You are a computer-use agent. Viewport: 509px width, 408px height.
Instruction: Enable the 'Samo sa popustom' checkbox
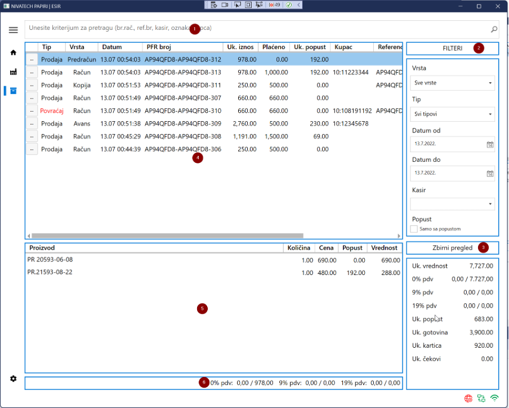pos(414,229)
